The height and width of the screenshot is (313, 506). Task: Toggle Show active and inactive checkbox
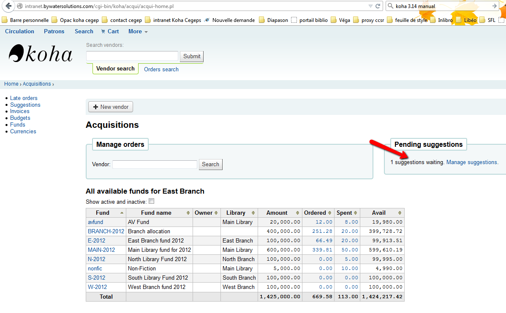152,202
